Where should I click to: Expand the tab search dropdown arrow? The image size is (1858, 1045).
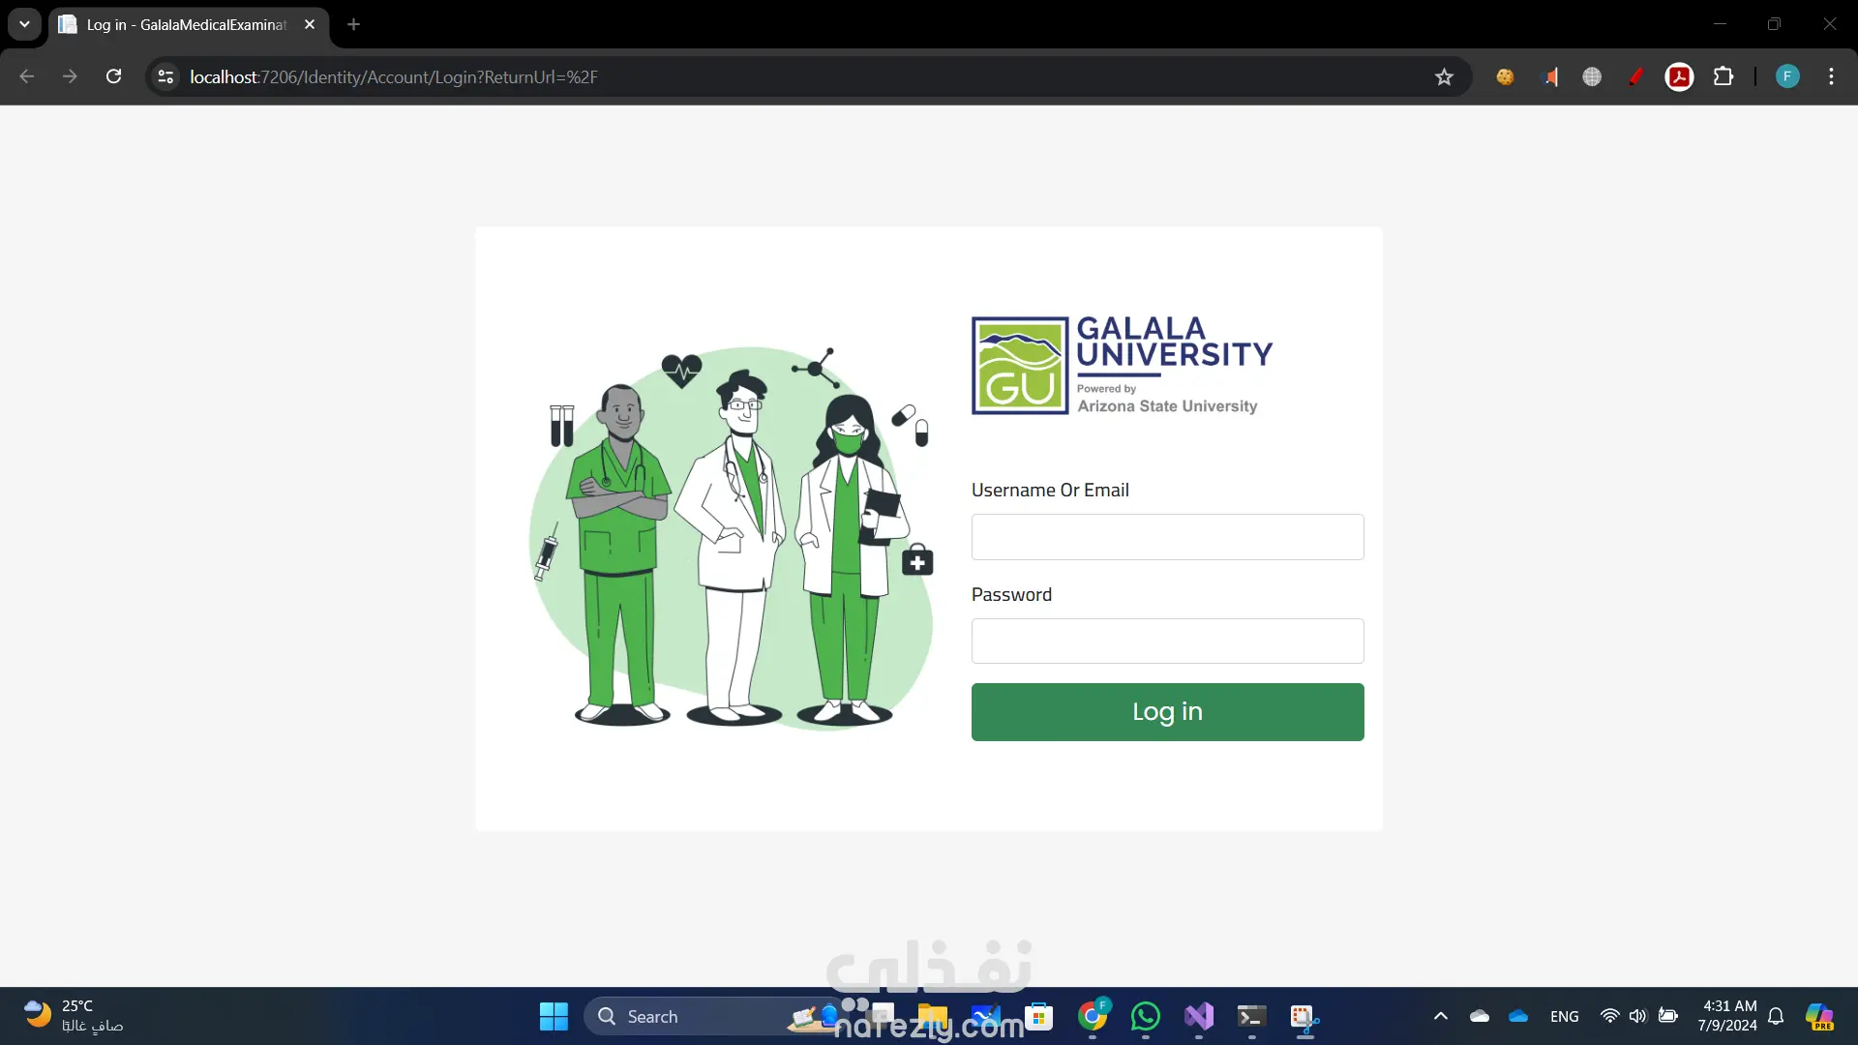pos(24,24)
